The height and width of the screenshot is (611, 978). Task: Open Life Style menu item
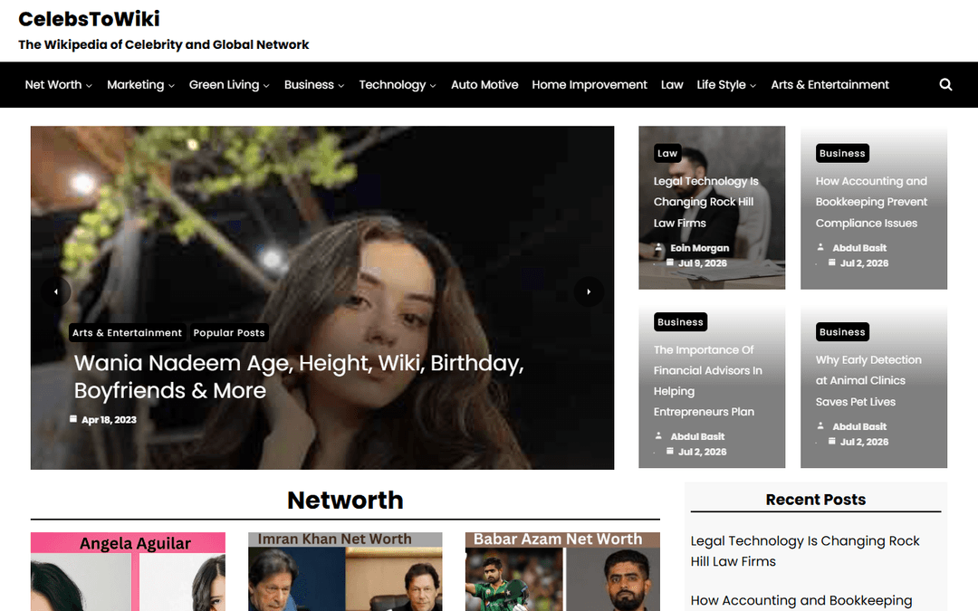tap(721, 84)
